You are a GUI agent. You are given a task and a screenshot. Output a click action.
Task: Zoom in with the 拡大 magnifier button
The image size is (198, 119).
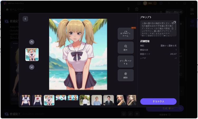126,48
